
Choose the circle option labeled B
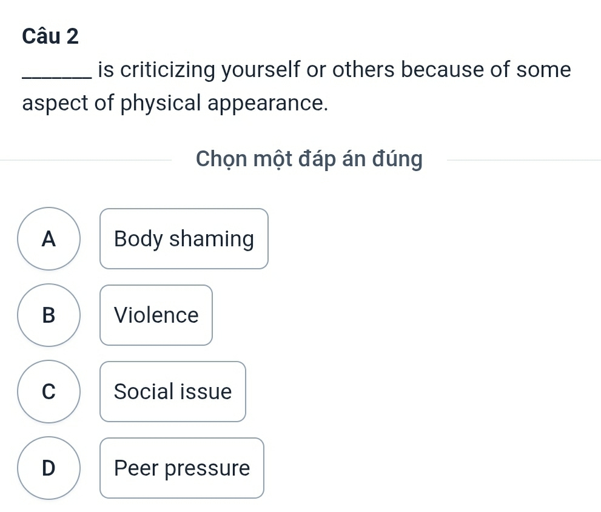point(49,315)
